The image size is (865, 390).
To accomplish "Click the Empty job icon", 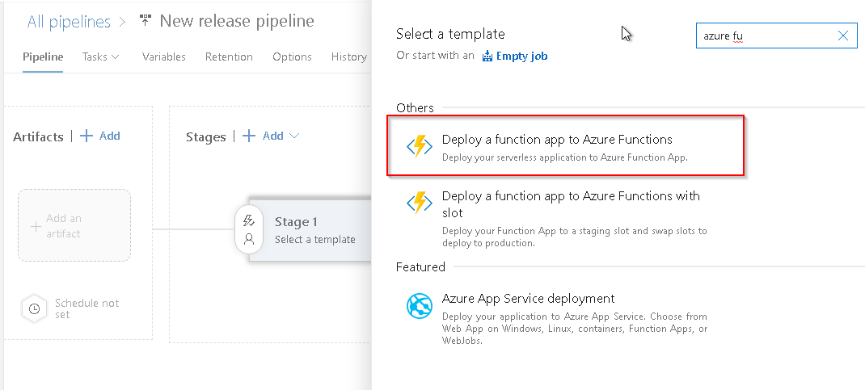I will [x=487, y=56].
